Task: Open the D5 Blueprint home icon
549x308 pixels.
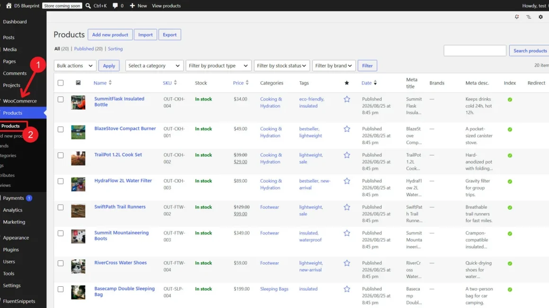Action: (x=9, y=6)
